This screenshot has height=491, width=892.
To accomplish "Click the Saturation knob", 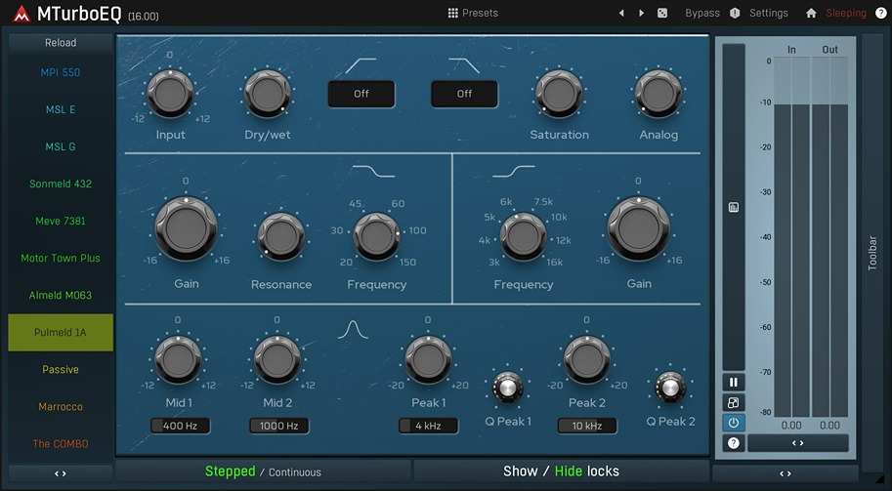I will [559, 95].
